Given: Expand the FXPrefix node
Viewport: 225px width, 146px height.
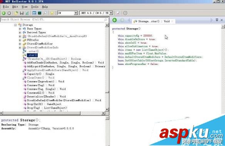Looking at the screenshot, I should click(20, 40).
